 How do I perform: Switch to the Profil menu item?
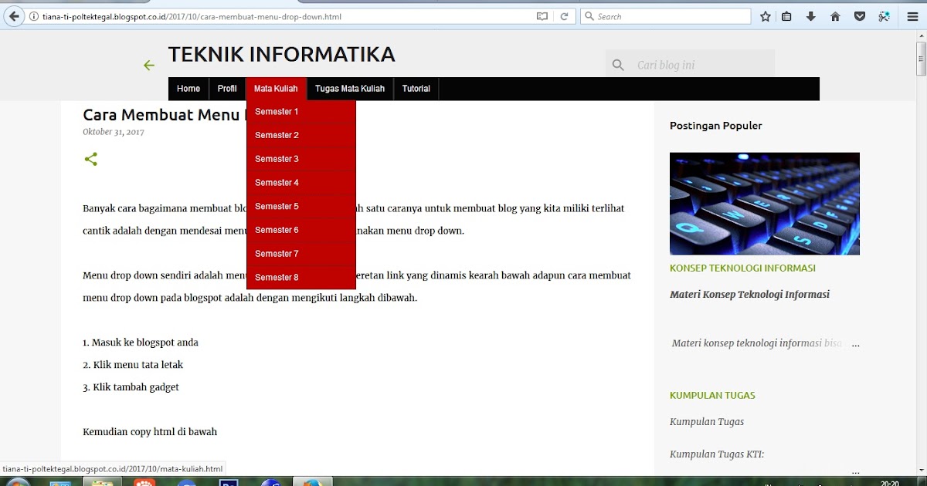pyautogui.click(x=226, y=88)
